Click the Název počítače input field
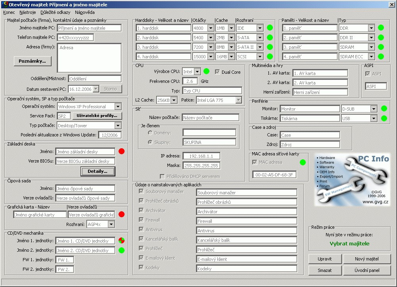This screenshot has height=287, width=397. click(x=211, y=118)
